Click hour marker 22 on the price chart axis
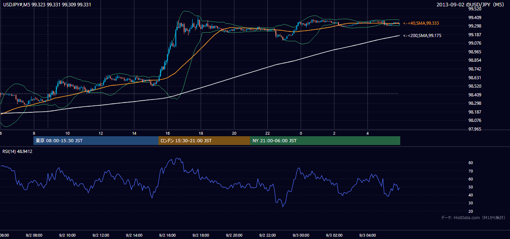The image size is (510, 239). pyautogui.click(x=267, y=133)
